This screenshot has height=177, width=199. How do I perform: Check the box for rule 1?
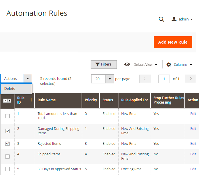point(8,116)
